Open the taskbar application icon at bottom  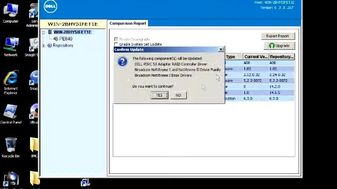[x=85, y=183]
